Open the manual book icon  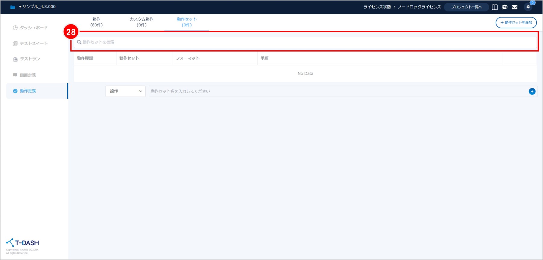pos(495,7)
